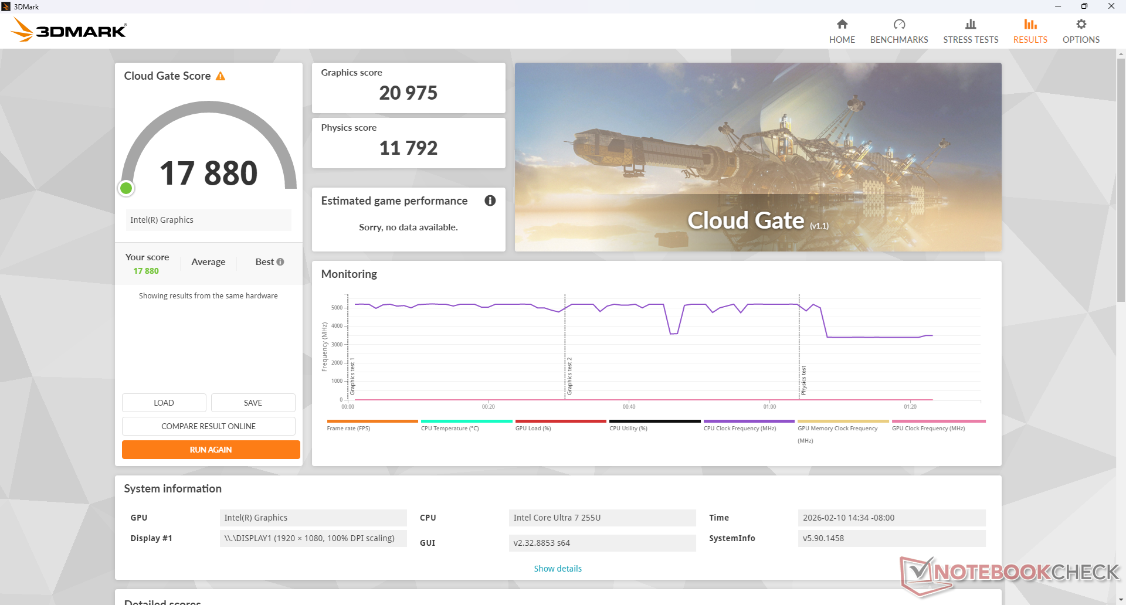Toggle CPU Clock Frequency legend swatch
The height and width of the screenshot is (605, 1126).
pos(748,421)
